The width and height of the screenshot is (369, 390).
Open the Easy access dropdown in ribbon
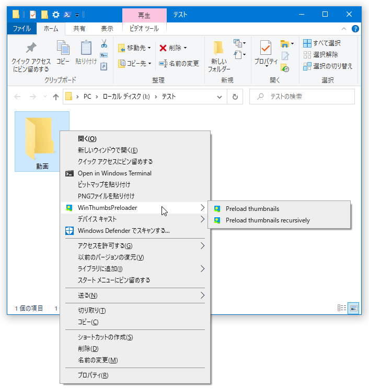click(x=239, y=55)
